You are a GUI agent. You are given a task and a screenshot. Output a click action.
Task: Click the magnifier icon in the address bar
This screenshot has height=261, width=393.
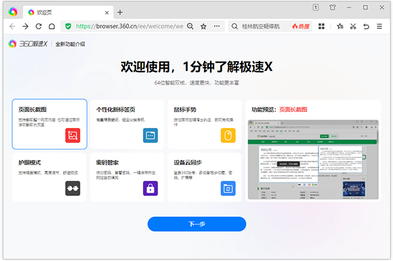tap(190, 26)
